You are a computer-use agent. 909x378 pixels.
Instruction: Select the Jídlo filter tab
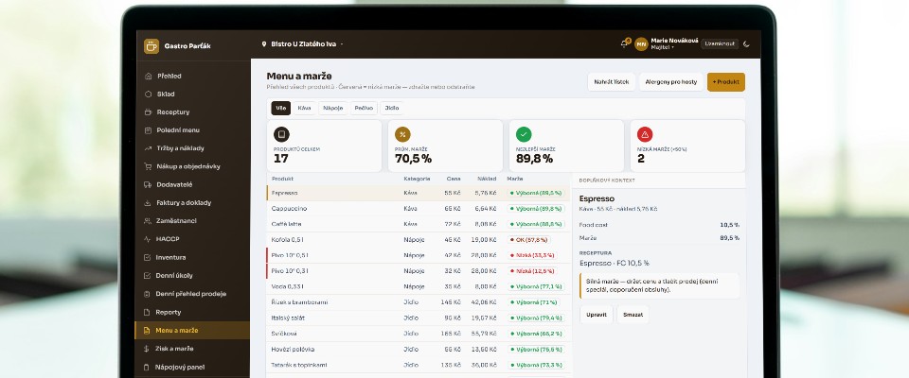[x=392, y=109]
